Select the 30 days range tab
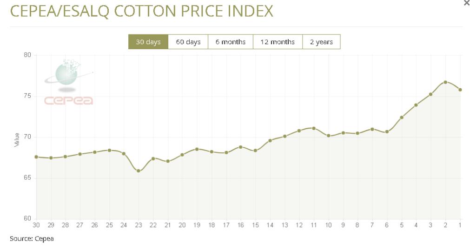Viewport: 470px width, 249px height. [x=148, y=42]
